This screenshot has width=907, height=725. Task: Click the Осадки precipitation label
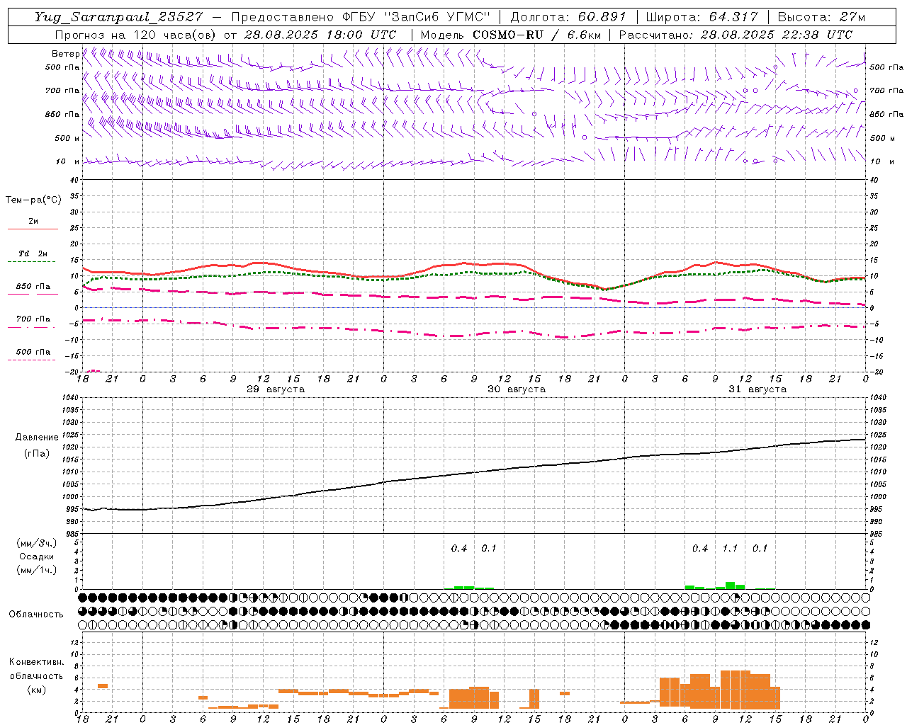(x=36, y=556)
